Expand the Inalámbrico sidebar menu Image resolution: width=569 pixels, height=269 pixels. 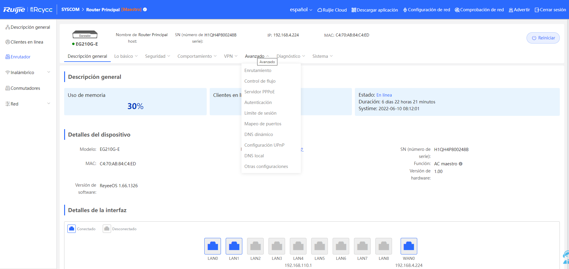click(28, 72)
